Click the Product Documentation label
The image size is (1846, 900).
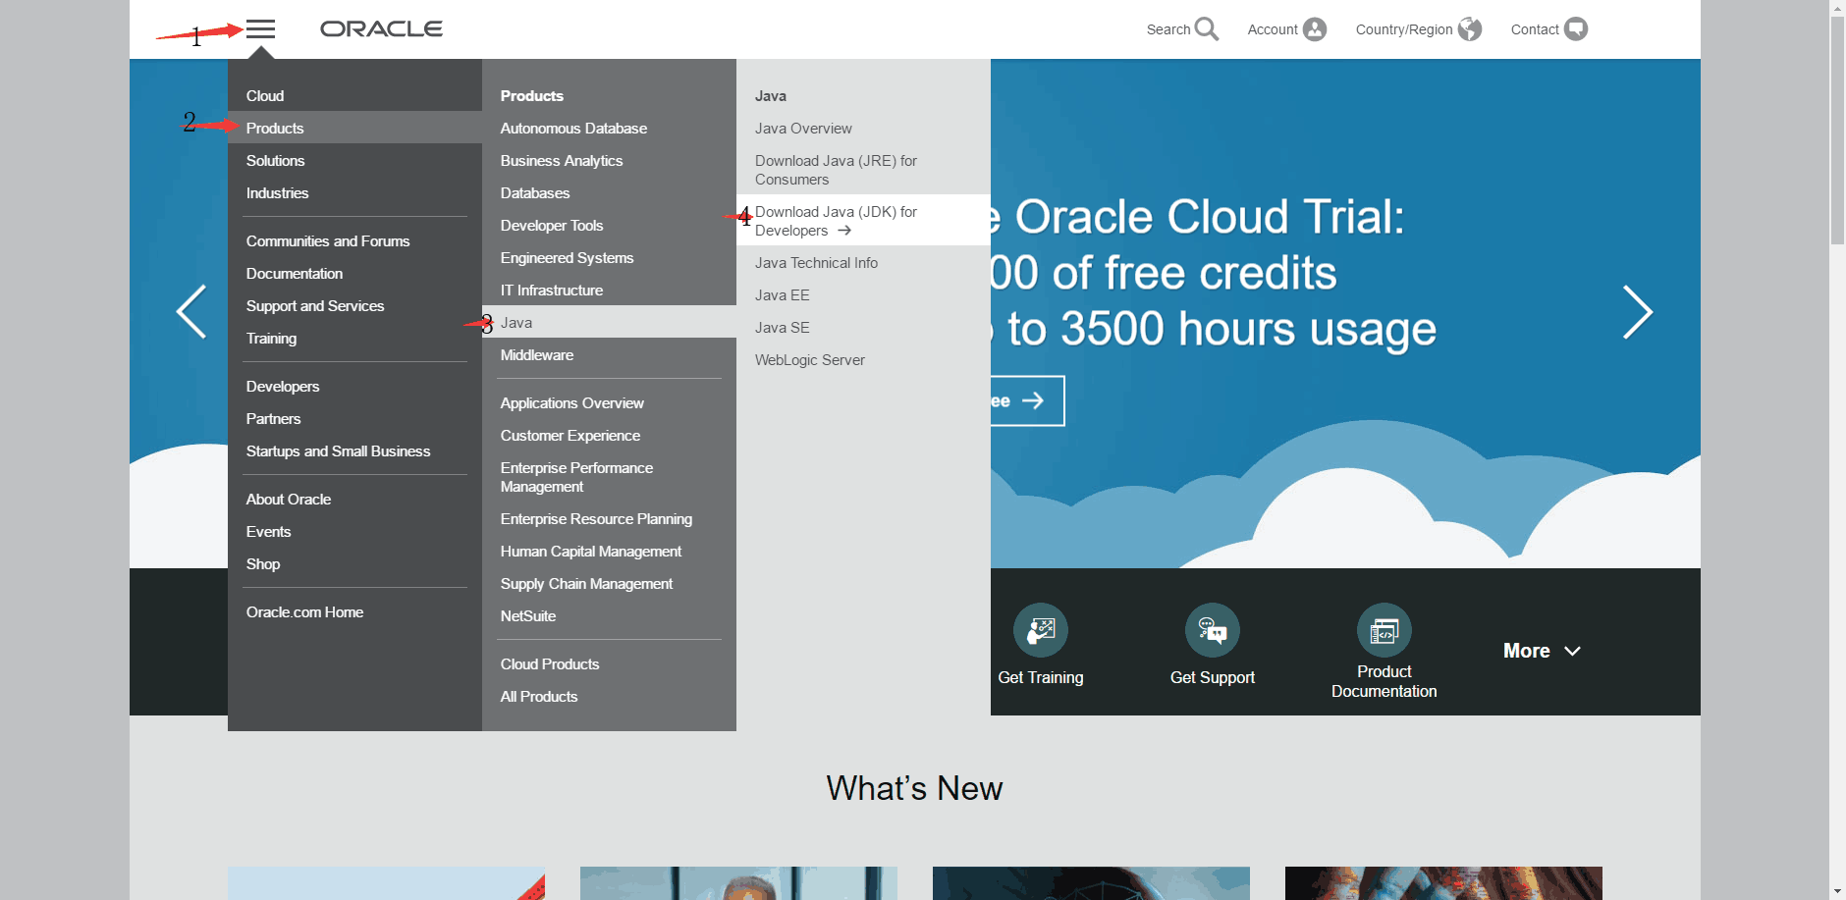(x=1384, y=681)
